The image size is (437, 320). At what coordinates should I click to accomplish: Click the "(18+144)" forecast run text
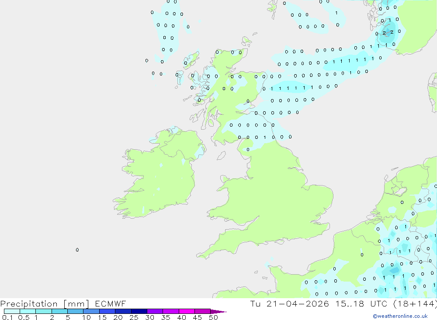click(415, 303)
